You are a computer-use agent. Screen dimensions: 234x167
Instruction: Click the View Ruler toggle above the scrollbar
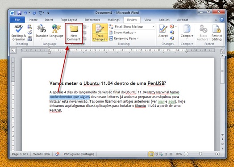[x=222, y=51]
